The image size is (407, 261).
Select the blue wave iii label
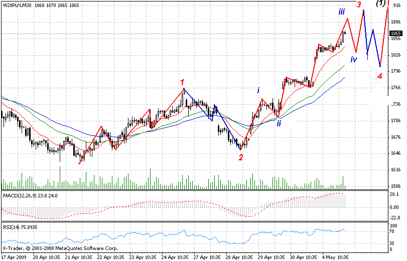tap(341, 12)
